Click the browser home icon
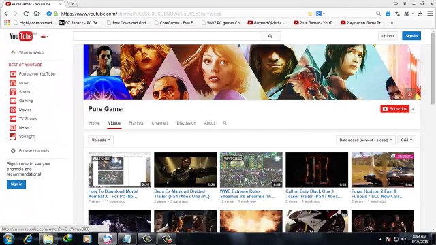 click(36, 14)
